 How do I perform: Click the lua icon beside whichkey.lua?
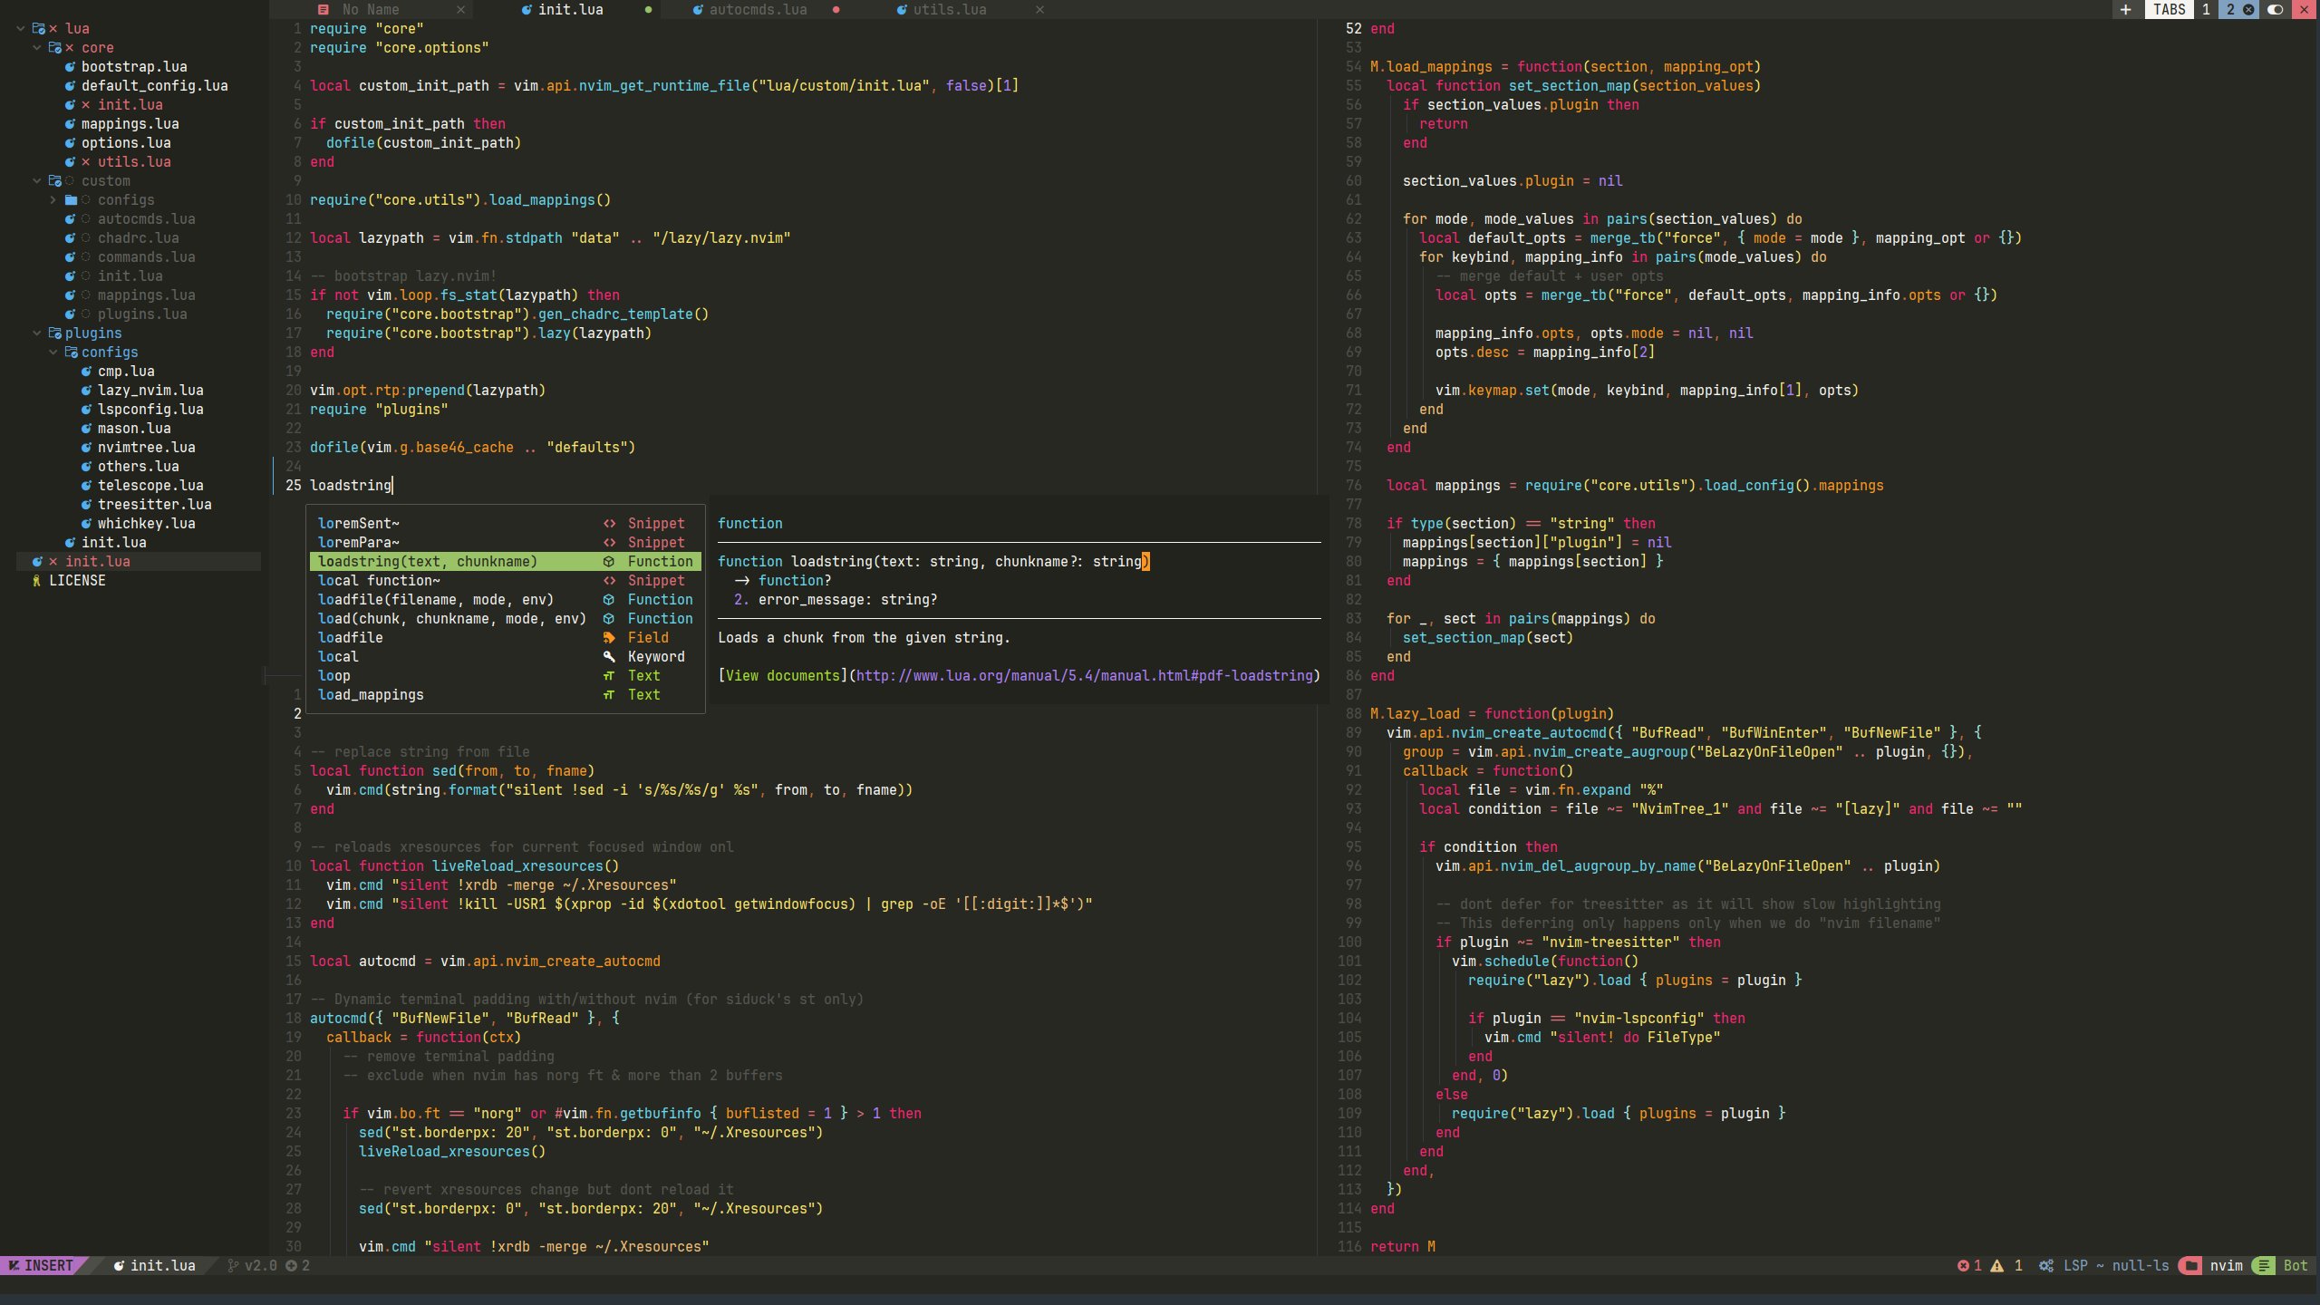click(x=86, y=524)
